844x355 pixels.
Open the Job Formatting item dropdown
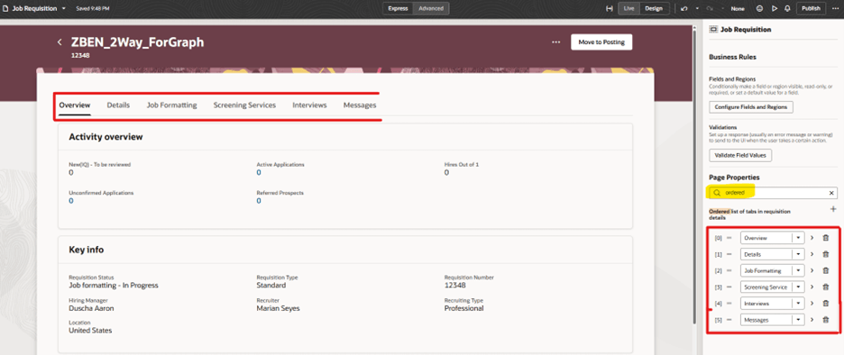point(798,270)
